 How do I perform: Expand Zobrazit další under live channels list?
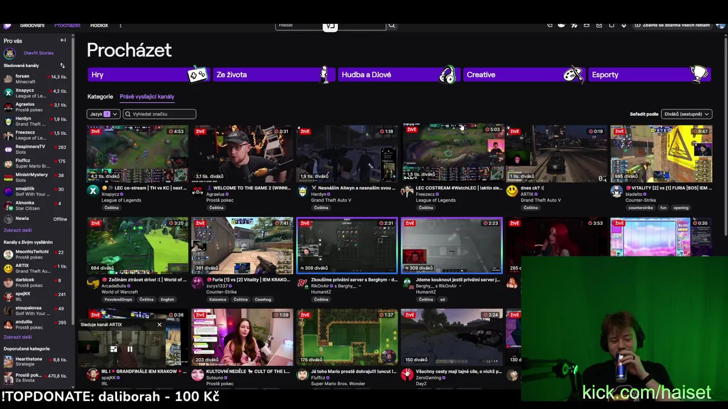(x=18, y=337)
